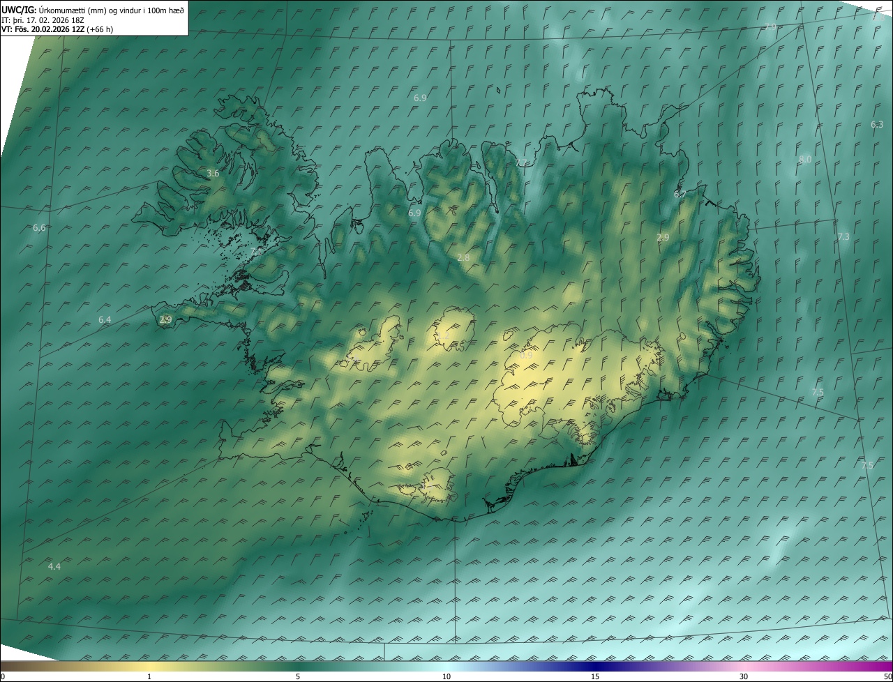Select the 7.1 map value label
The height and width of the screenshot is (682, 893).
point(256,251)
